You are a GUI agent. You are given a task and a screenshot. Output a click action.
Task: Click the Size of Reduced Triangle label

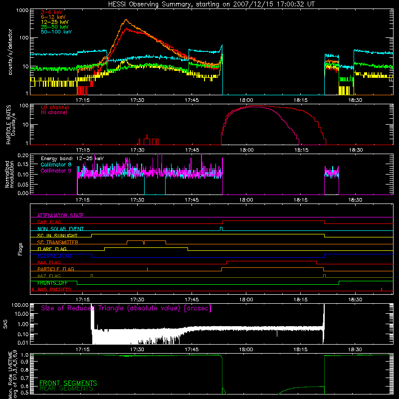[x=126, y=308]
